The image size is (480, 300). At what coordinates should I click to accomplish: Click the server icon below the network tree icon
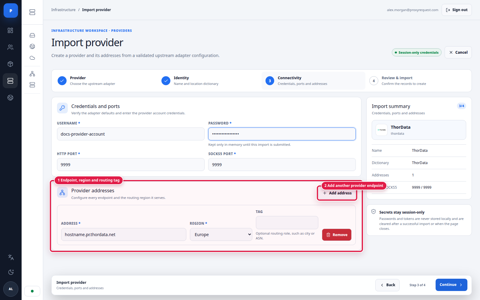(32, 85)
